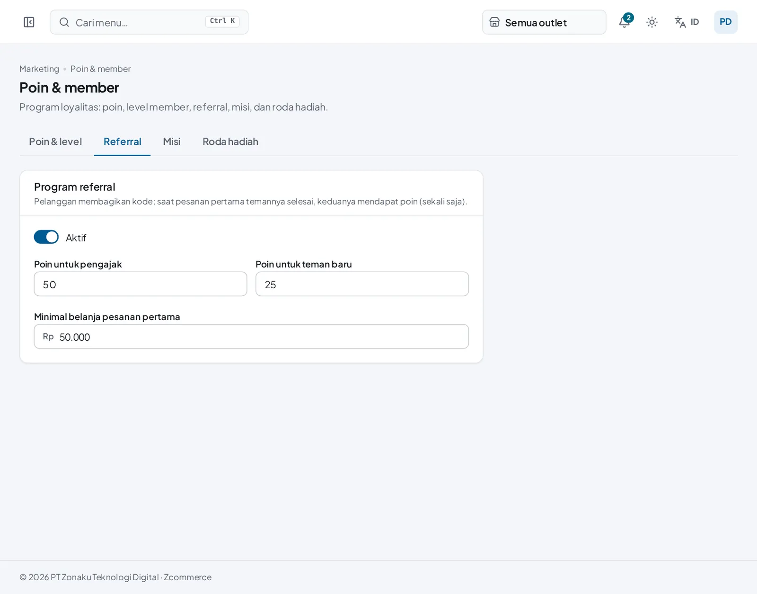757x594 pixels.
Task: Click the Poin & member page title
Action: (x=69, y=88)
